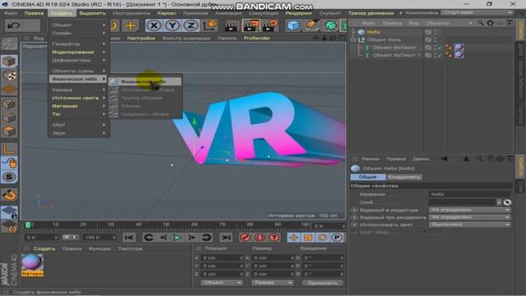Viewport: 526px width, 296px height.
Task: Open the Материал menu entry
Action: [x=79, y=106]
